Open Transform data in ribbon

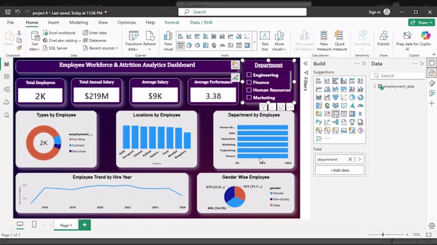point(133,41)
